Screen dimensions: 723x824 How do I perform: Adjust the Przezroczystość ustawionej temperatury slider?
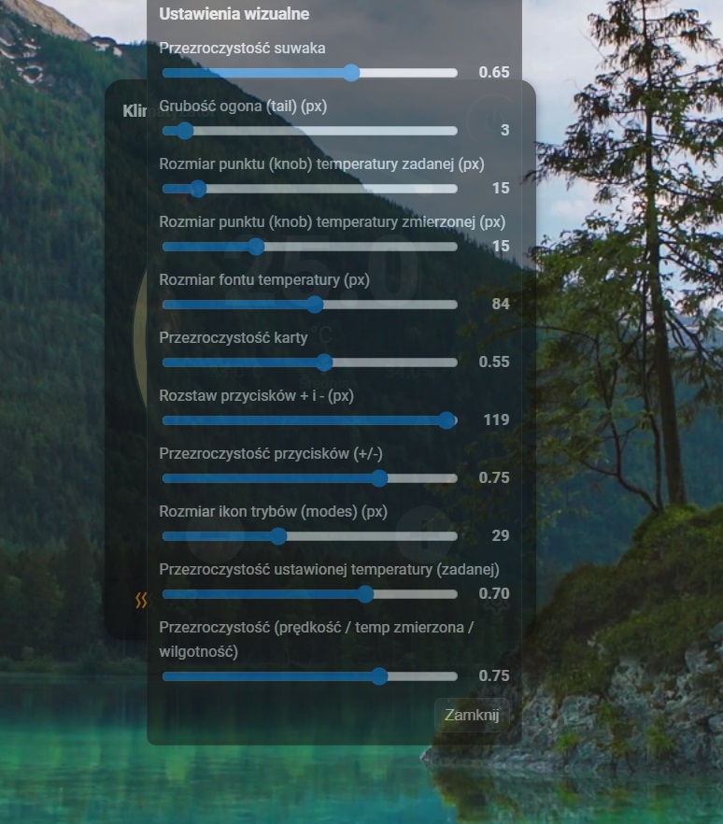[310, 594]
